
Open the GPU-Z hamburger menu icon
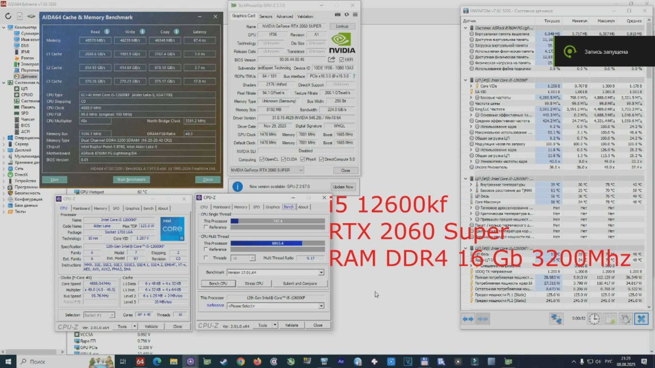pyautogui.click(x=355, y=15)
